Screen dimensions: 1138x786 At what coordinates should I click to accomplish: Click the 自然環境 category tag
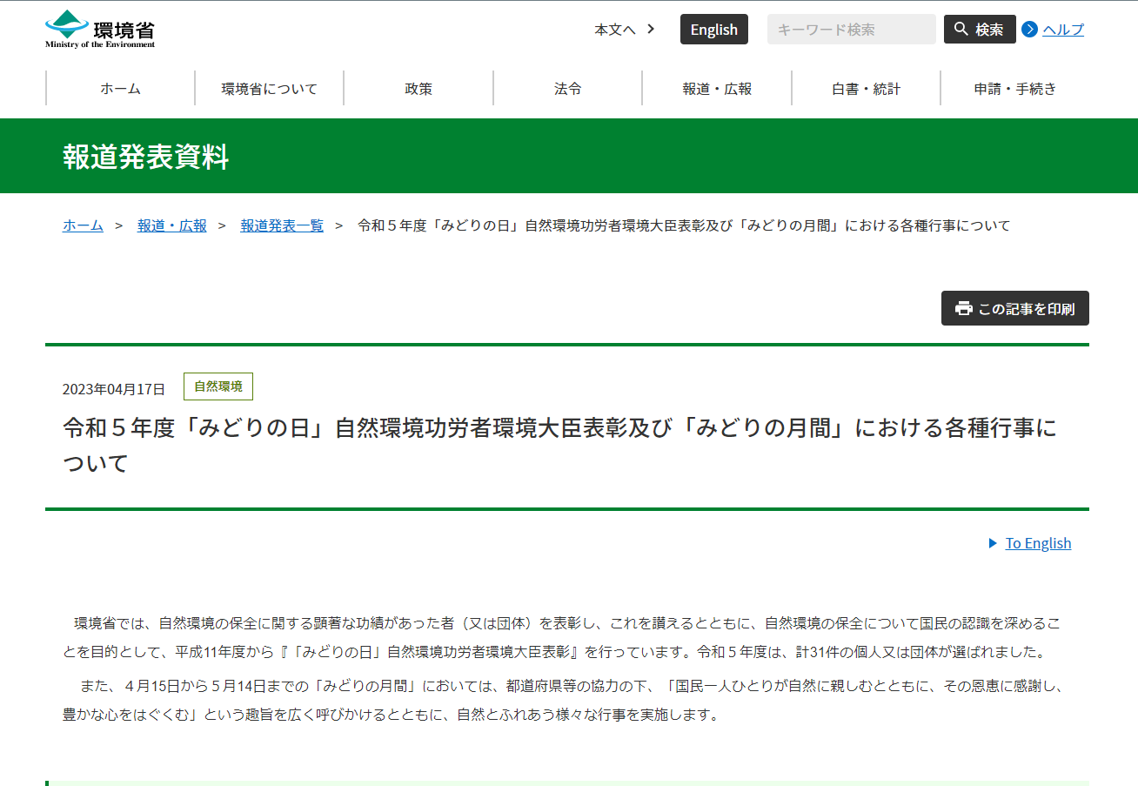coord(218,386)
